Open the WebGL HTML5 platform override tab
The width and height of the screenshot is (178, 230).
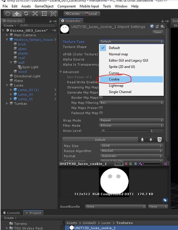point(159,140)
